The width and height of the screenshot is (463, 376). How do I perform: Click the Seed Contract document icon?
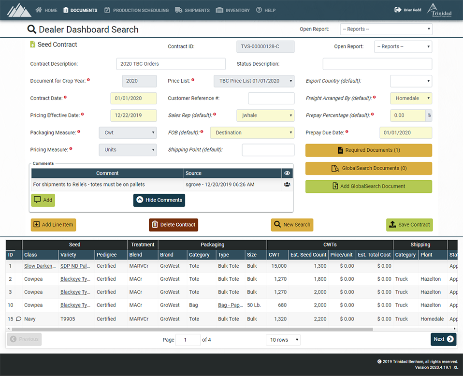click(32, 44)
